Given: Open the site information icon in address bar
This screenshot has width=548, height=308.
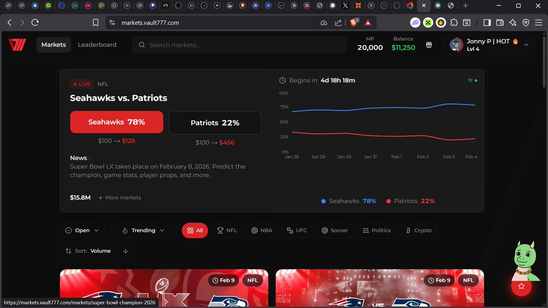Looking at the screenshot, I should (112, 22).
